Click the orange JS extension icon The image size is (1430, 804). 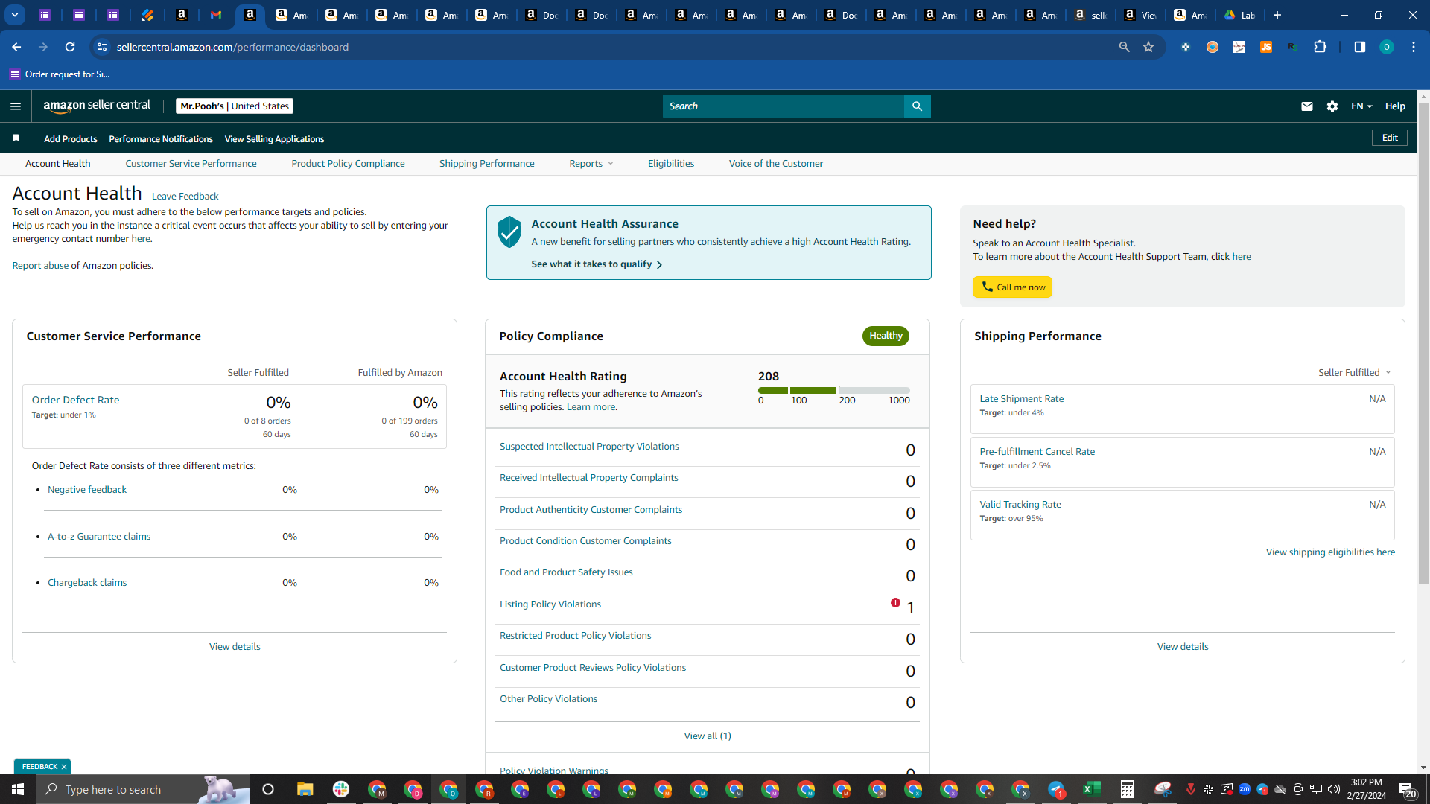(x=1265, y=47)
